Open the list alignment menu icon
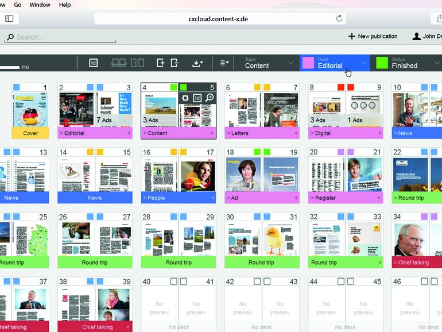The image size is (442, 332). pos(224,63)
